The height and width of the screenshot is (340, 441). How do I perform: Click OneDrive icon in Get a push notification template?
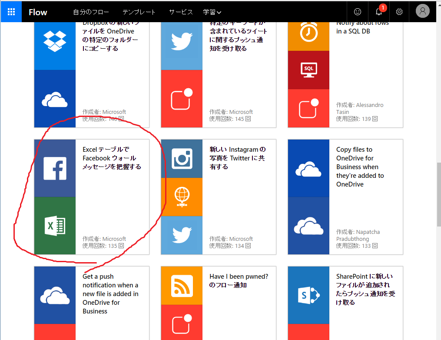[x=55, y=295]
